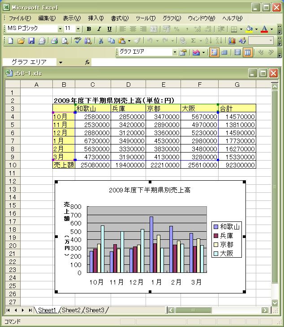
Task: Click the AutoSum sigma icon
Action: point(194,41)
